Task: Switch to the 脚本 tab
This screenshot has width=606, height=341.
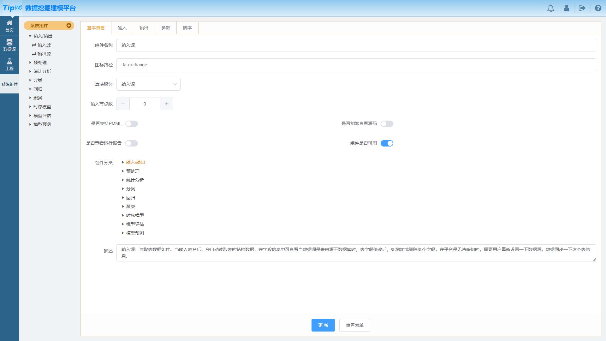Action: click(187, 28)
